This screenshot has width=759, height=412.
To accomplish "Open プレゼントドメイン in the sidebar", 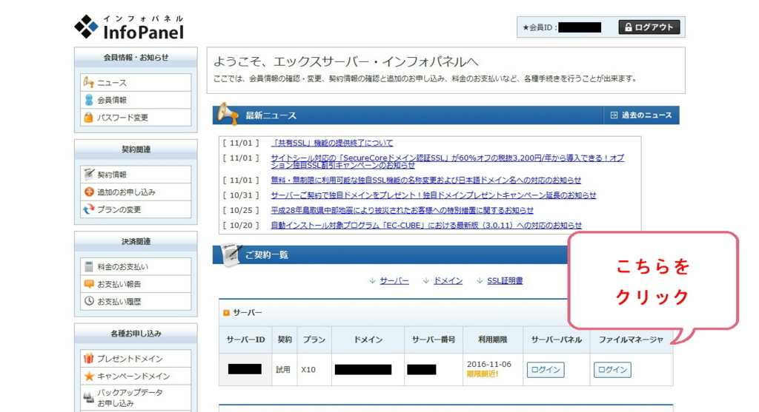I will coord(136,359).
